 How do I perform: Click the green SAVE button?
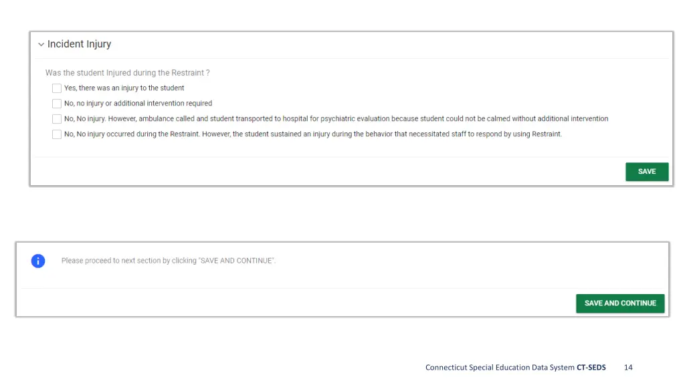coord(647,172)
